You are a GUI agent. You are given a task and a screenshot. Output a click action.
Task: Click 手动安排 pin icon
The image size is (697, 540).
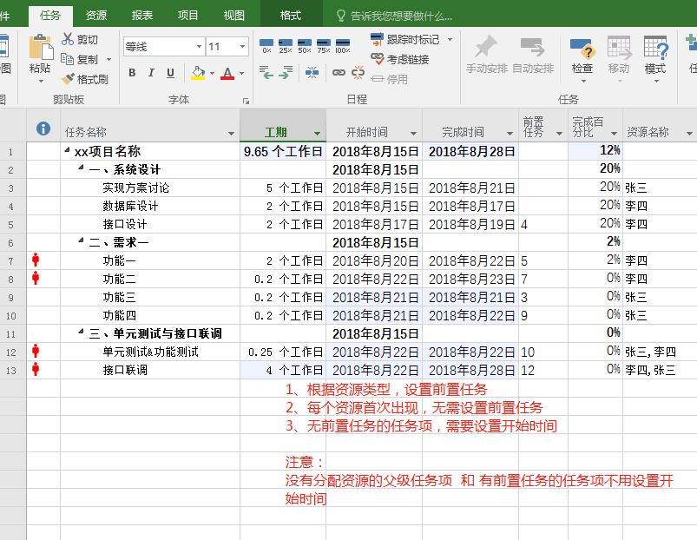tap(486, 47)
